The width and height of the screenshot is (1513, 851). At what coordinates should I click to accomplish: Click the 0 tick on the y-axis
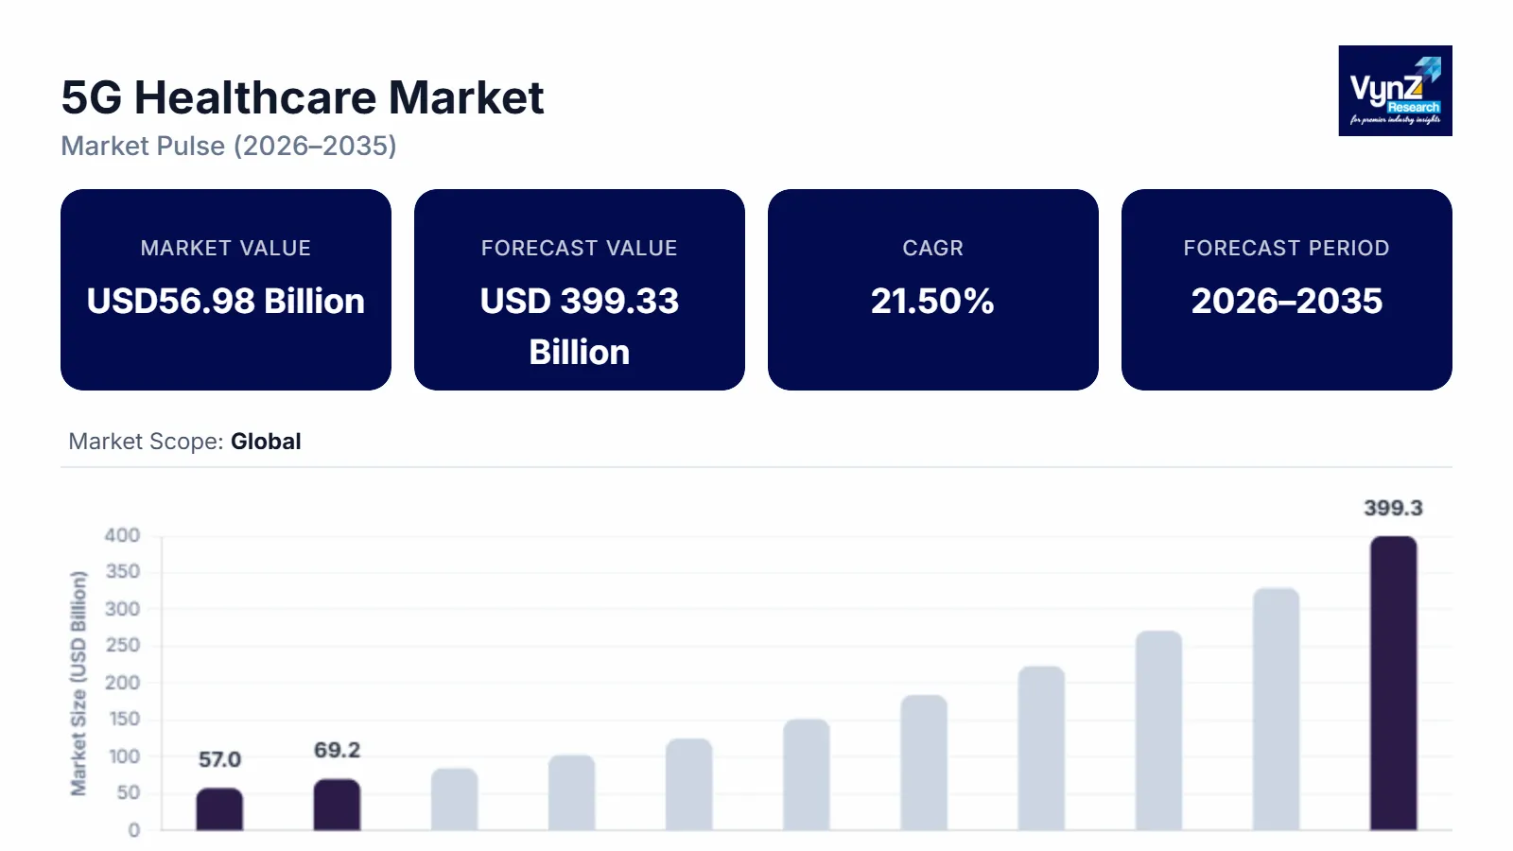[x=133, y=830]
